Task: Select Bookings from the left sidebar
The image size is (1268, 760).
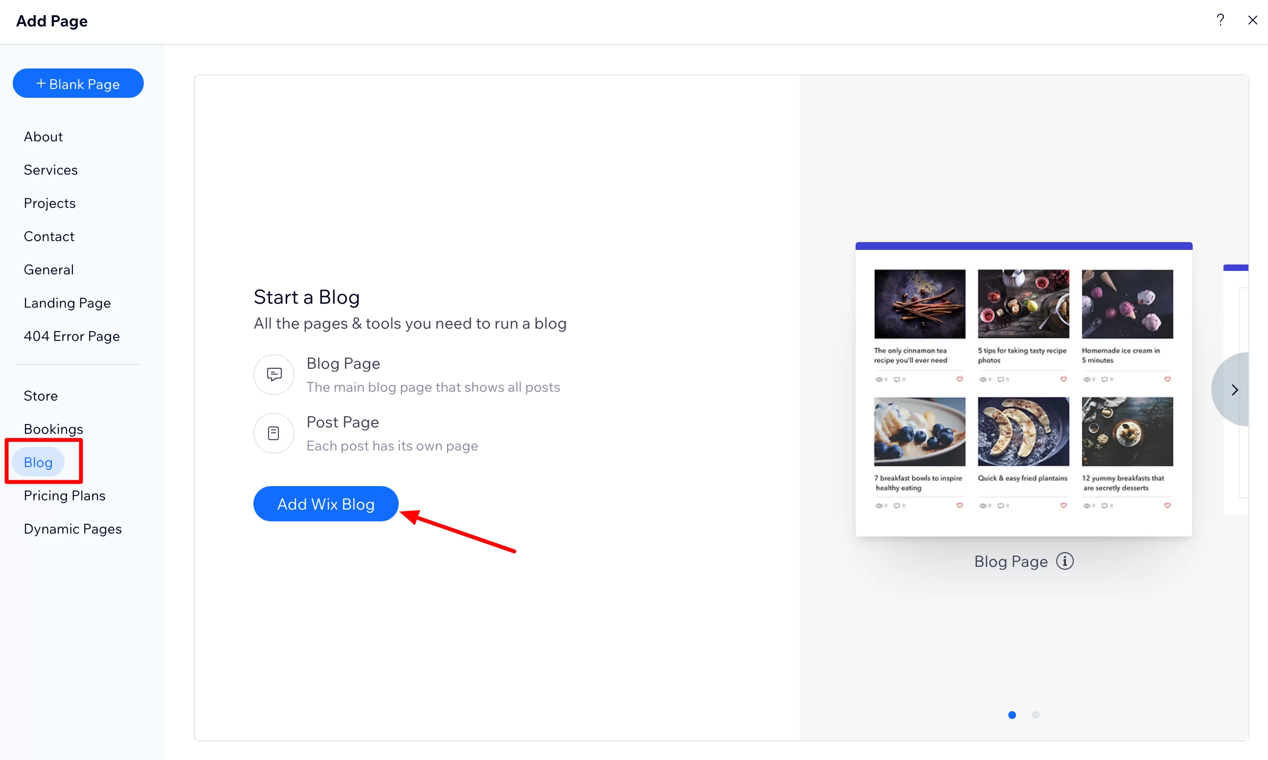Action: point(53,428)
